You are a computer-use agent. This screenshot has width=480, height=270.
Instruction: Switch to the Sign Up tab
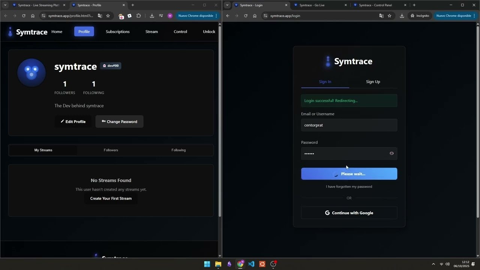pyautogui.click(x=373, y=81)
